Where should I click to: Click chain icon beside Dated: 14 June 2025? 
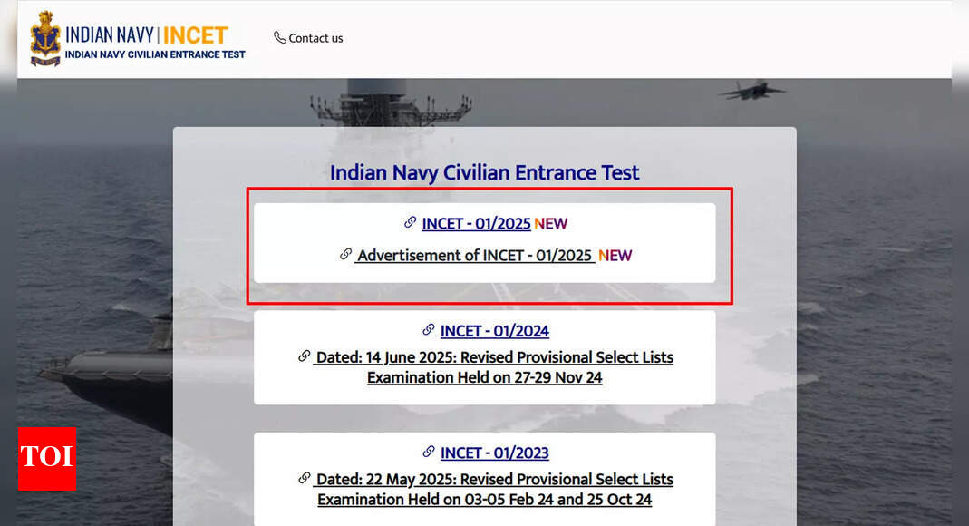304,356
